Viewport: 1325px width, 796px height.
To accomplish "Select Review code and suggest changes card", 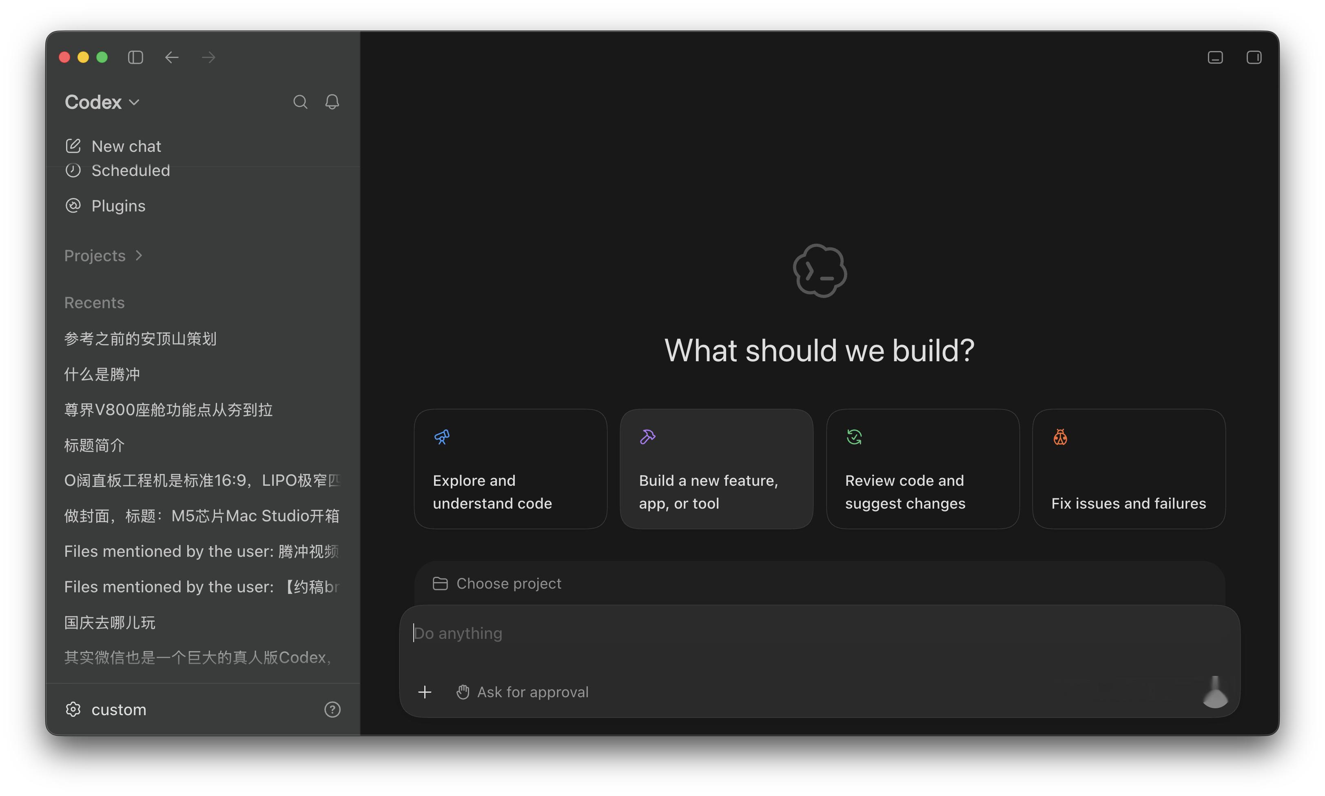I will tap(922, 469).
